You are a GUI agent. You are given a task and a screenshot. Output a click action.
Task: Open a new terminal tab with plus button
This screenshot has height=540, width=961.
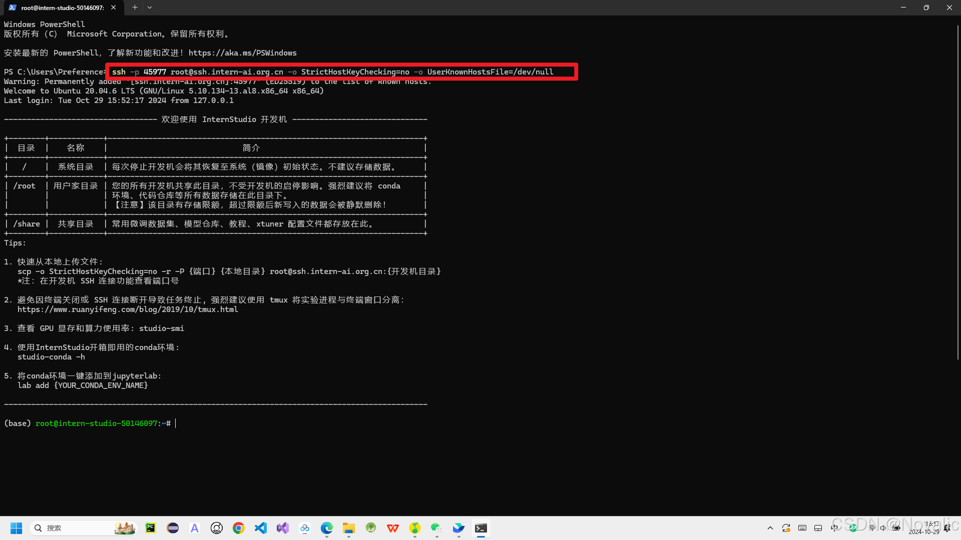[135, 7]
